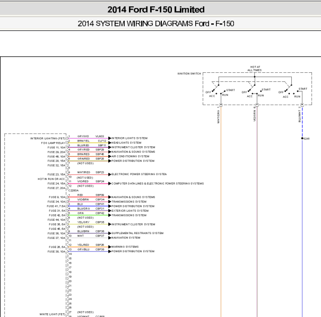Select the 'FUSE 41, 7.5A' label
The image size is (321, 317).
point(56,206)
